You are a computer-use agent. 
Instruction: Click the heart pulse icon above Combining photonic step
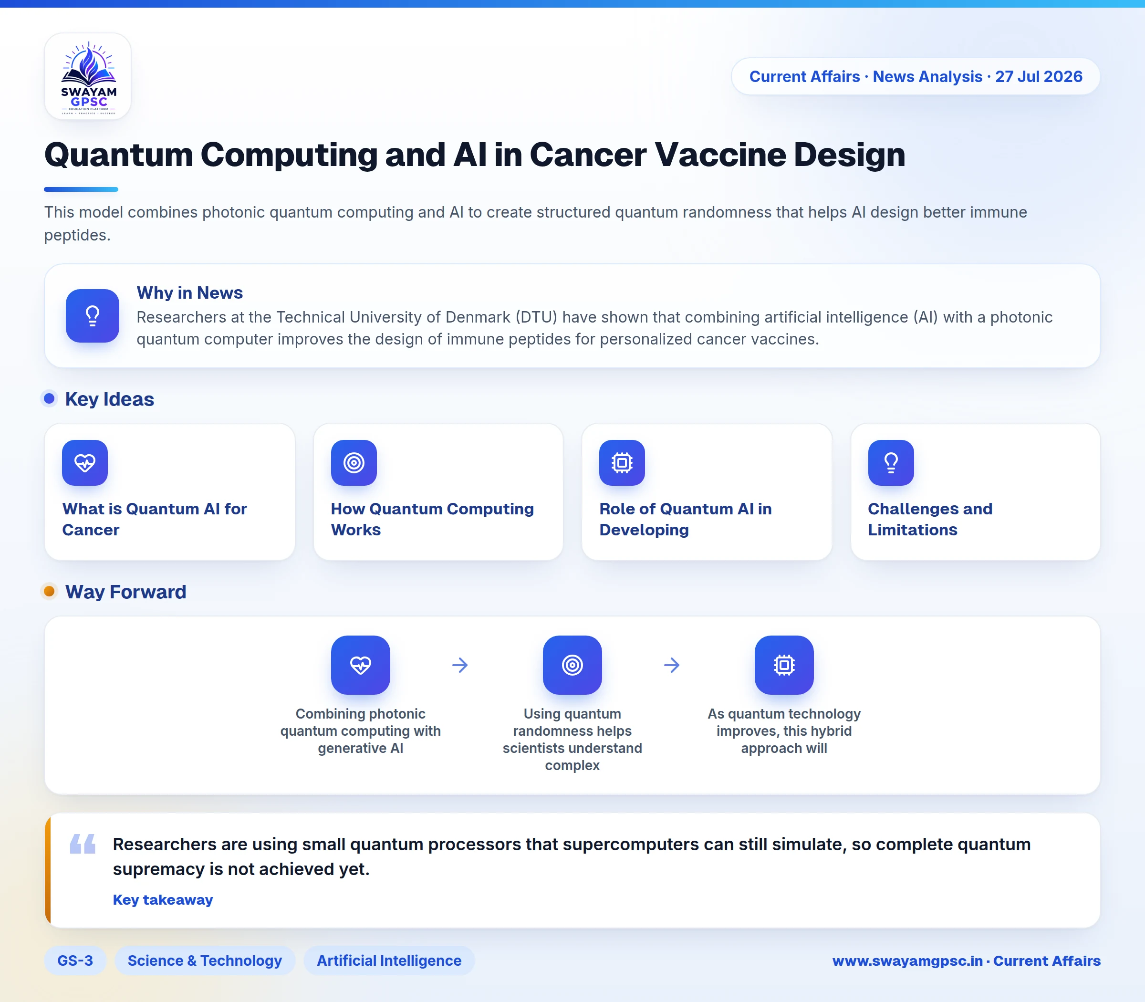point(361,665)
